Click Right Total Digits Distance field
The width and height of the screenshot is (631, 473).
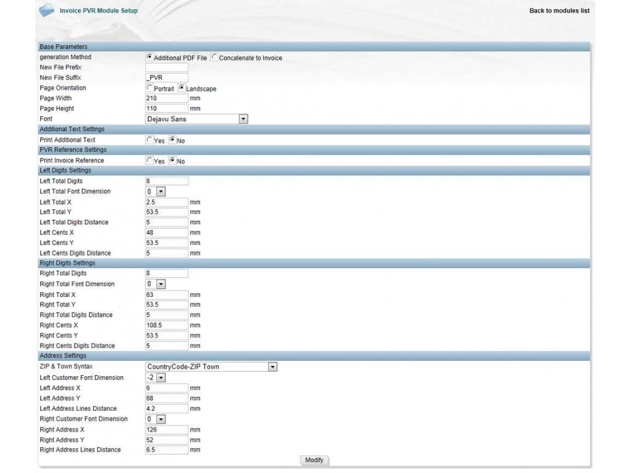pos(166,315)
